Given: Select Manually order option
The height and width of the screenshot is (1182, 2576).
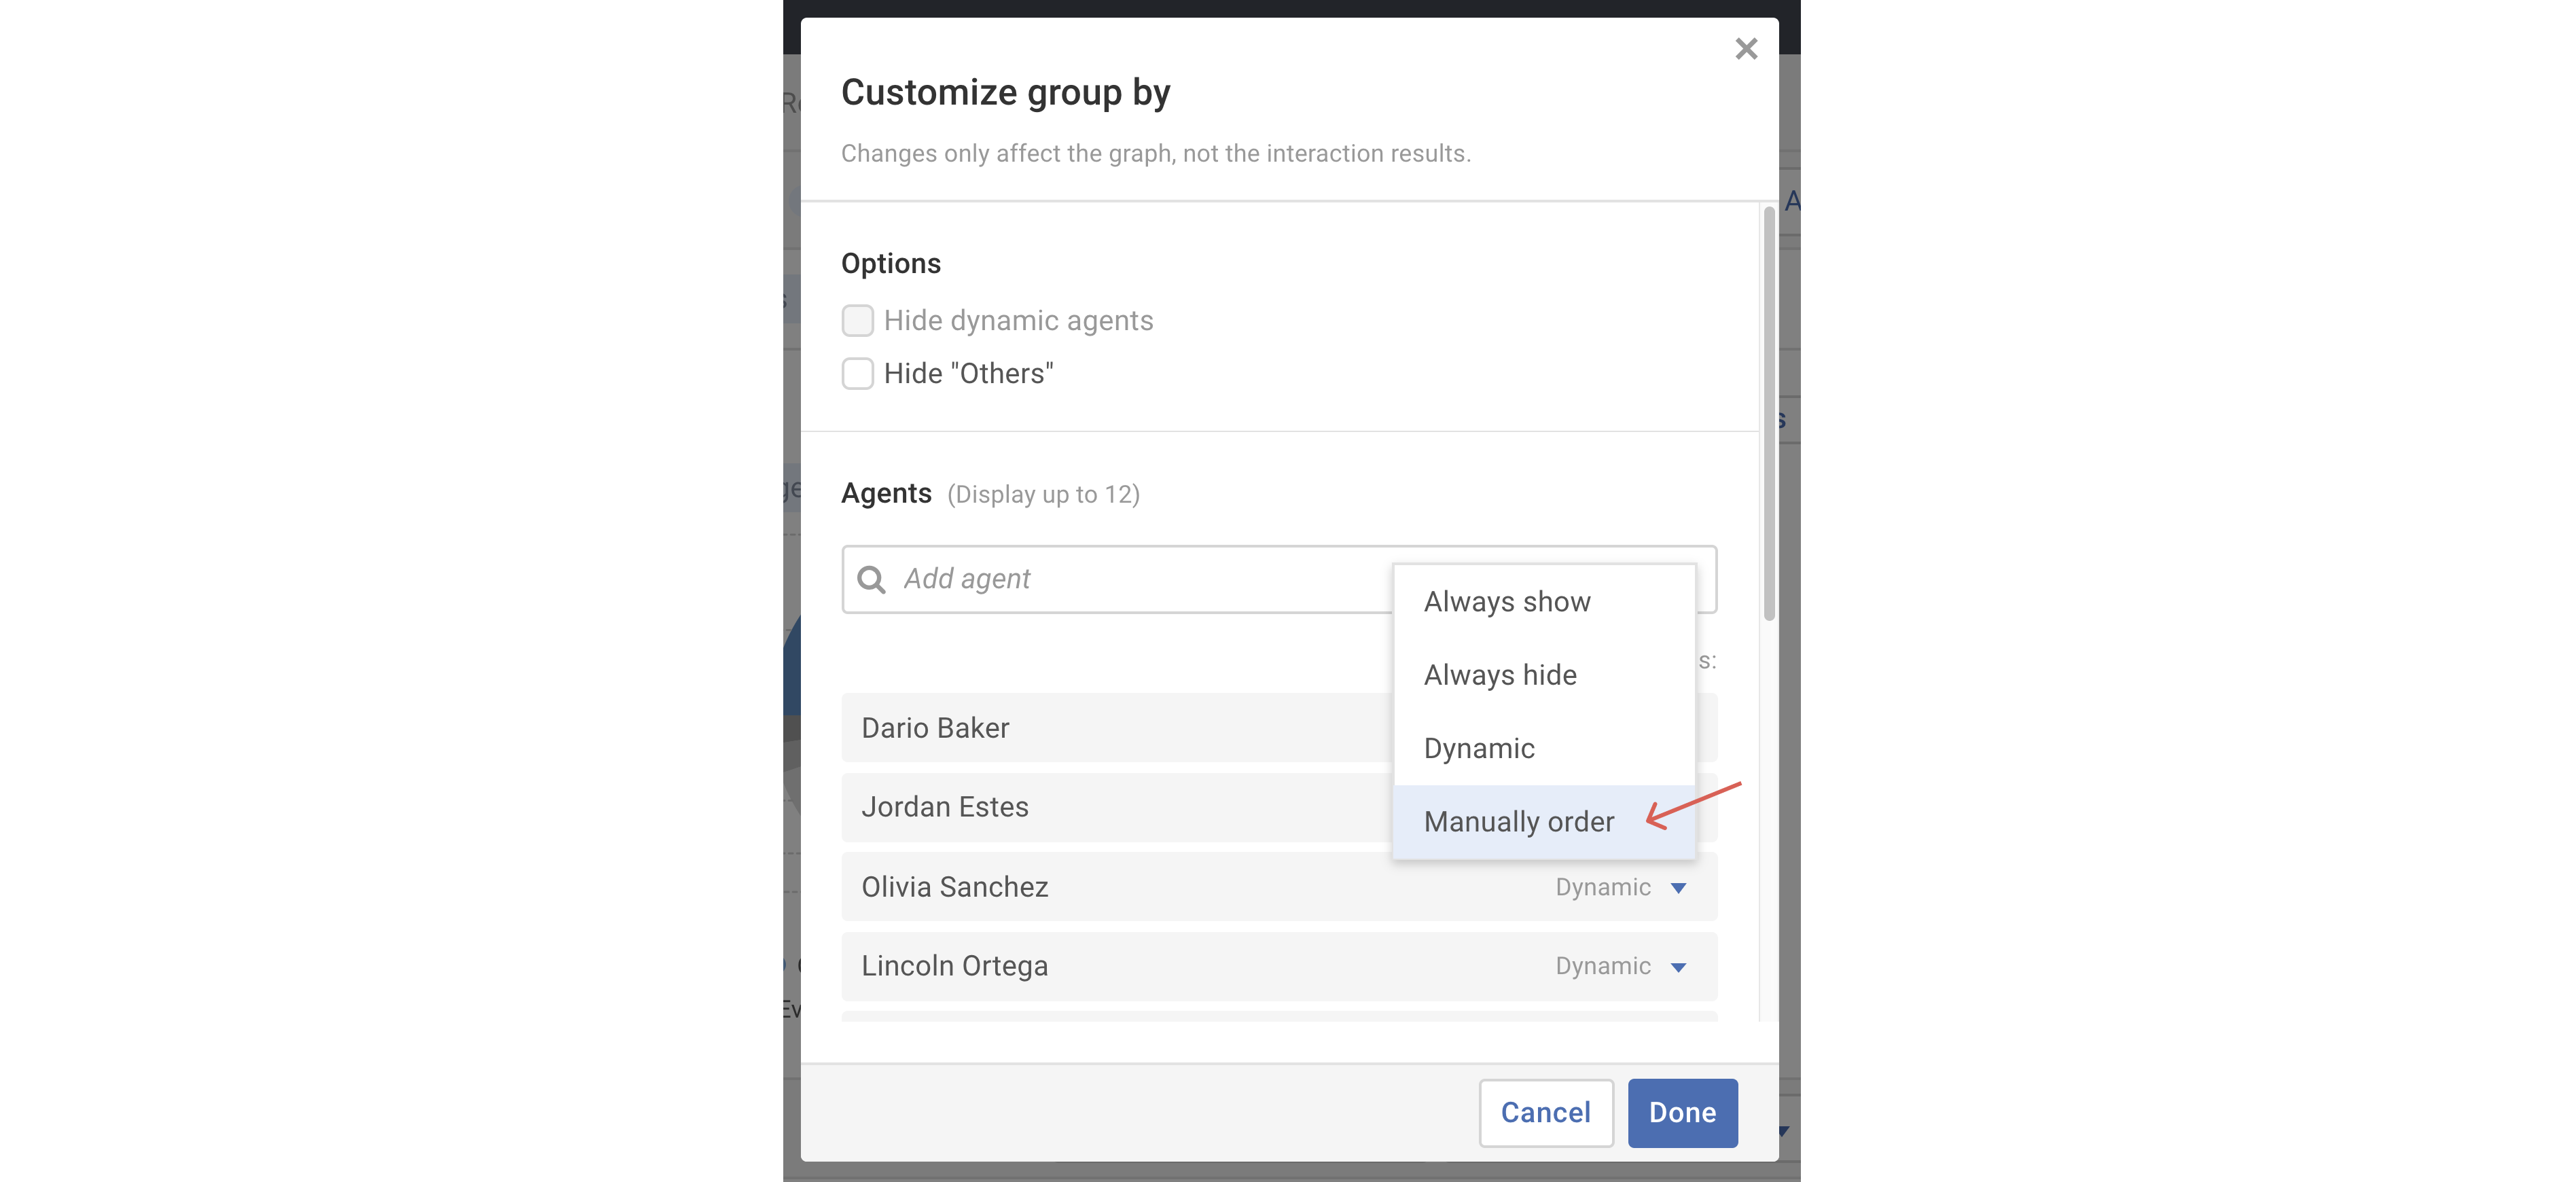Looking at the screenshot, I should point(1518,822).
